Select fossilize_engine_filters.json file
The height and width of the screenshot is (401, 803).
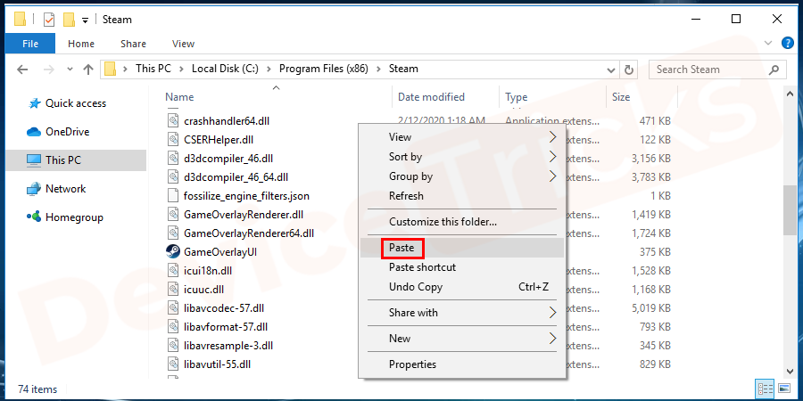246,196
